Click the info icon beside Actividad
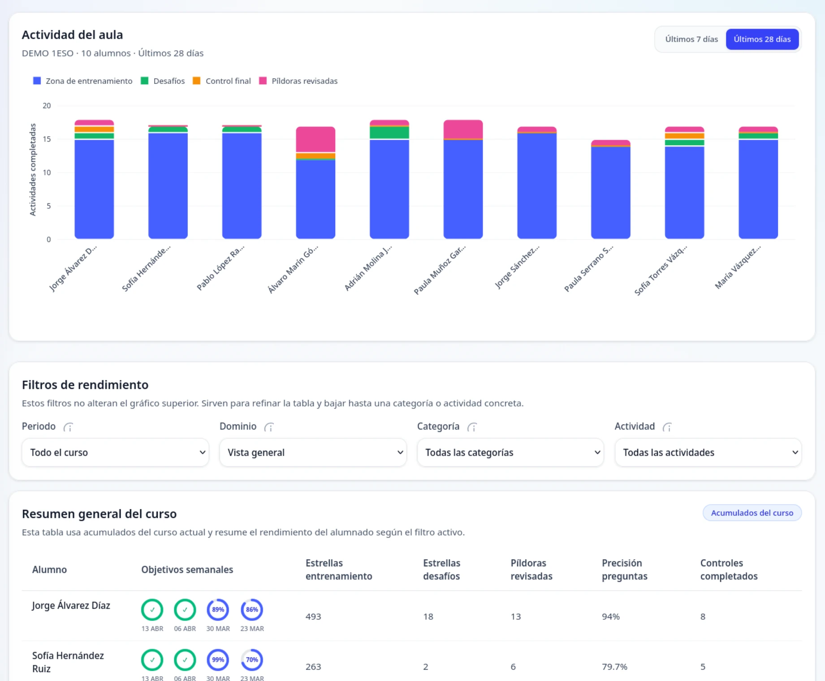 pos(667,427)
